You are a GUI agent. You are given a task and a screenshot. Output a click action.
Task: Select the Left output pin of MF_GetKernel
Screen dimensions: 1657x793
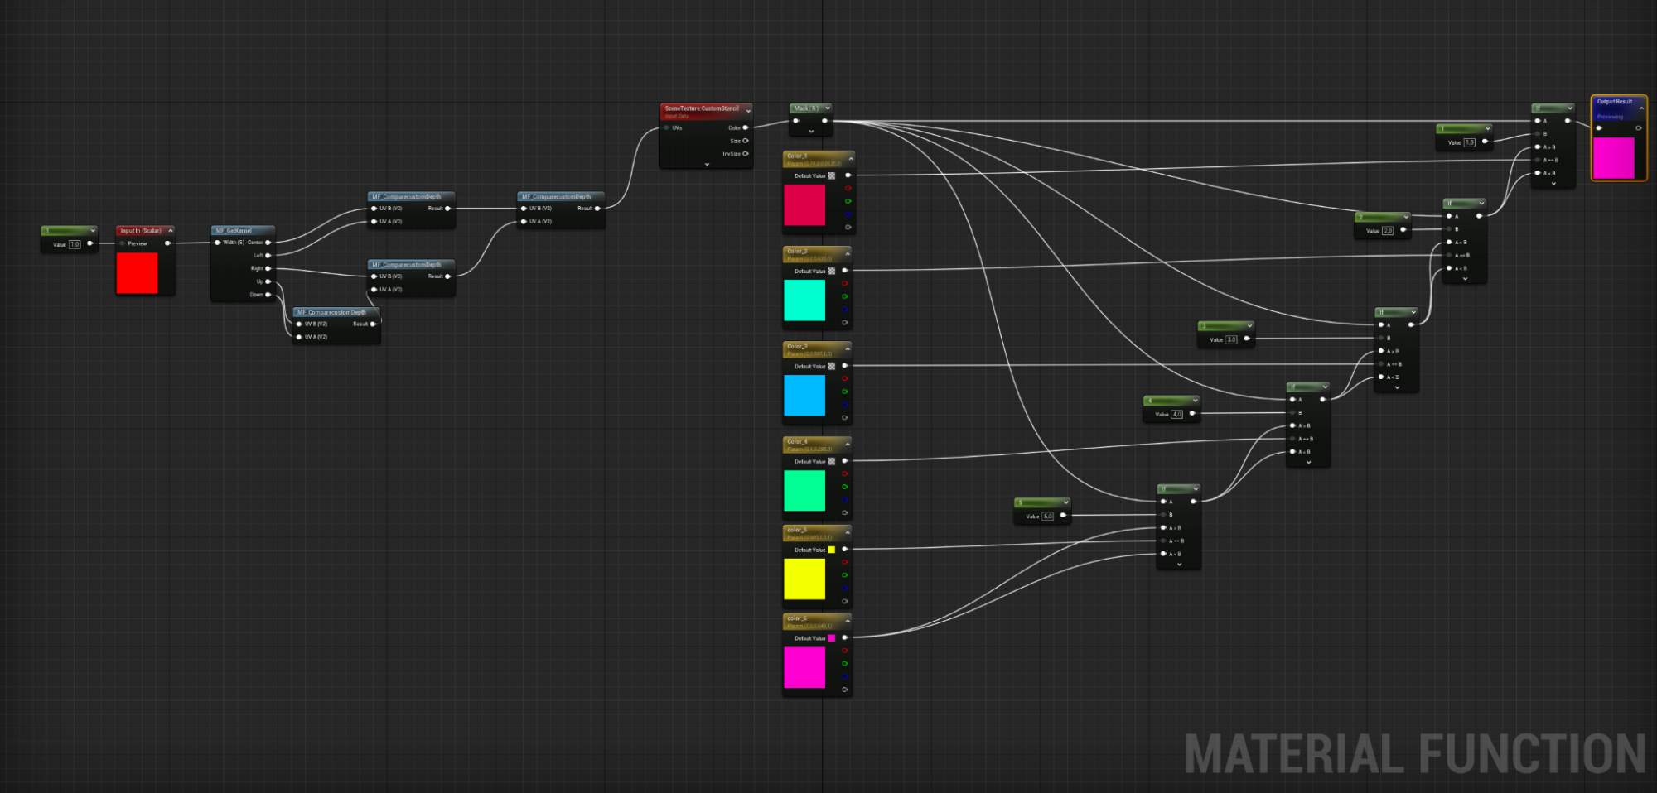[x=268, y=255]
